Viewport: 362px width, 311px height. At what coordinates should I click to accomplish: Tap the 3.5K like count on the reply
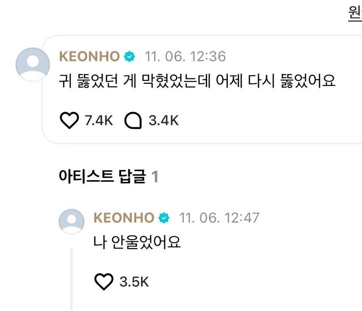(134, 282)
